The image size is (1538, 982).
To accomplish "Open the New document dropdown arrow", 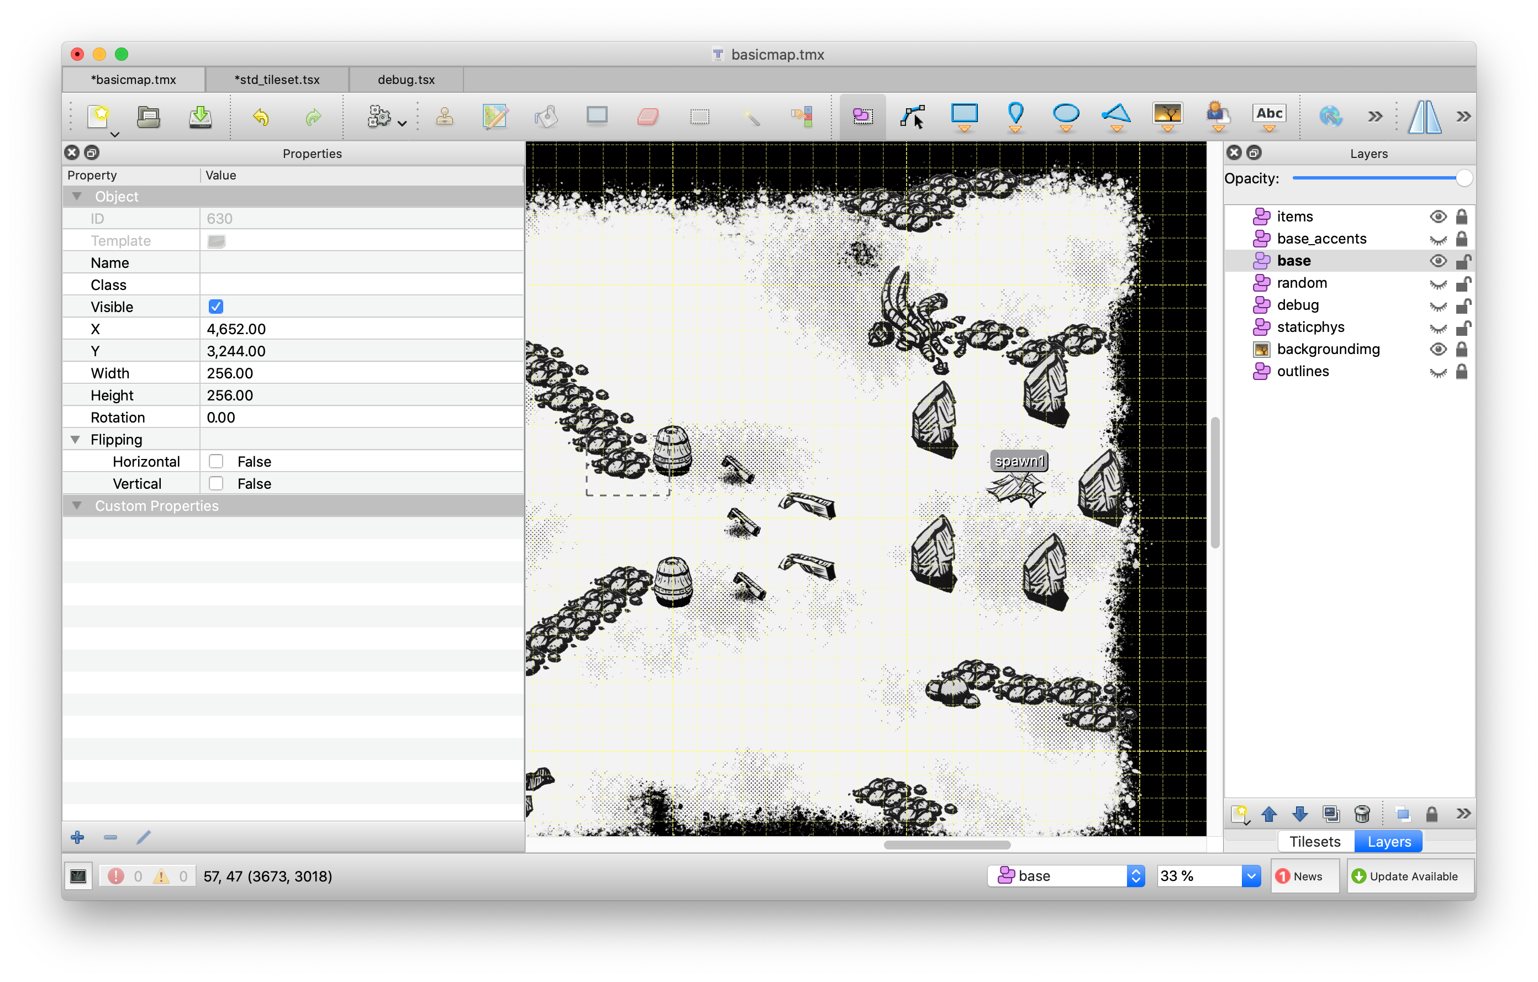I will [115, 135].
